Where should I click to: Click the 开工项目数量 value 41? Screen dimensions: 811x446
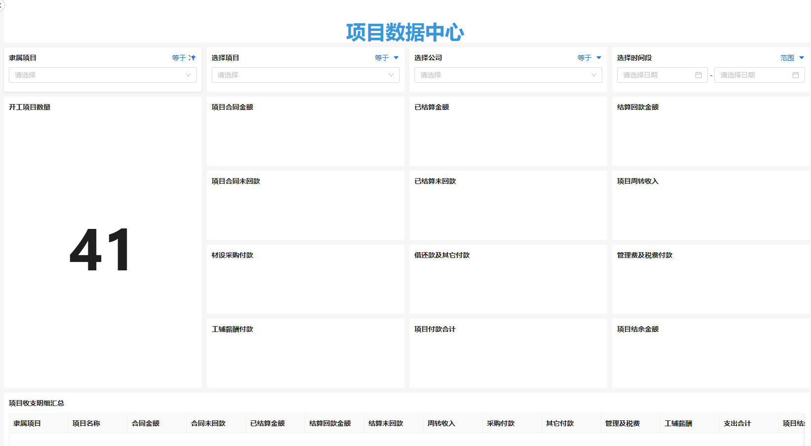click(101, 250)
